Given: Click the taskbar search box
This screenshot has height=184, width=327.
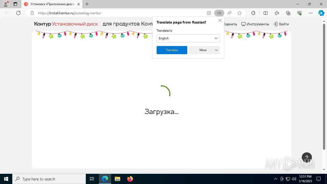Looking at the screenshot, I should pyautogui.click(x=49, y=179).
